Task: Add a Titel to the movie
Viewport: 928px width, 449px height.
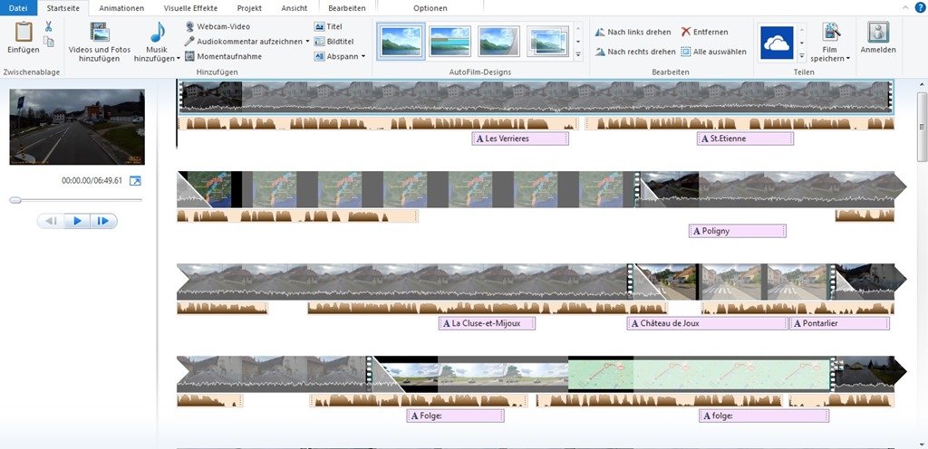Action: 328,26
